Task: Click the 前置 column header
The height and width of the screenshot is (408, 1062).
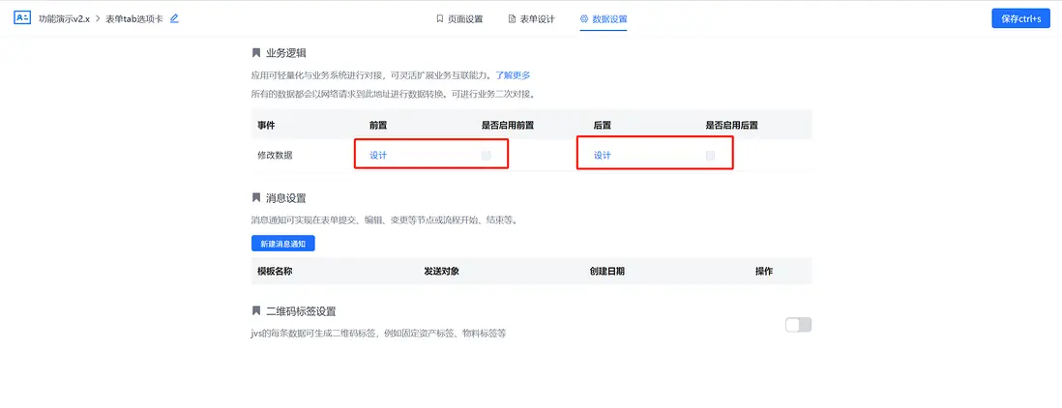Action: 378,125
